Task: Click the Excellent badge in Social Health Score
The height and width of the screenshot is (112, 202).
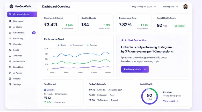Action: (x=179, y=26)
